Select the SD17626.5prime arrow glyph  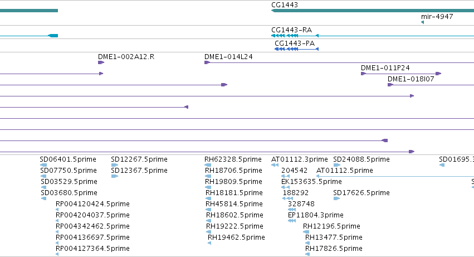[x=336, y=198]
